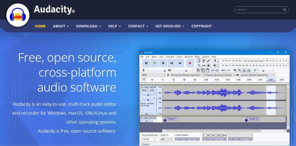This screenshot has height=146, width=296.
Task: Select the Zoom magnifier tool
Action: 199,65
